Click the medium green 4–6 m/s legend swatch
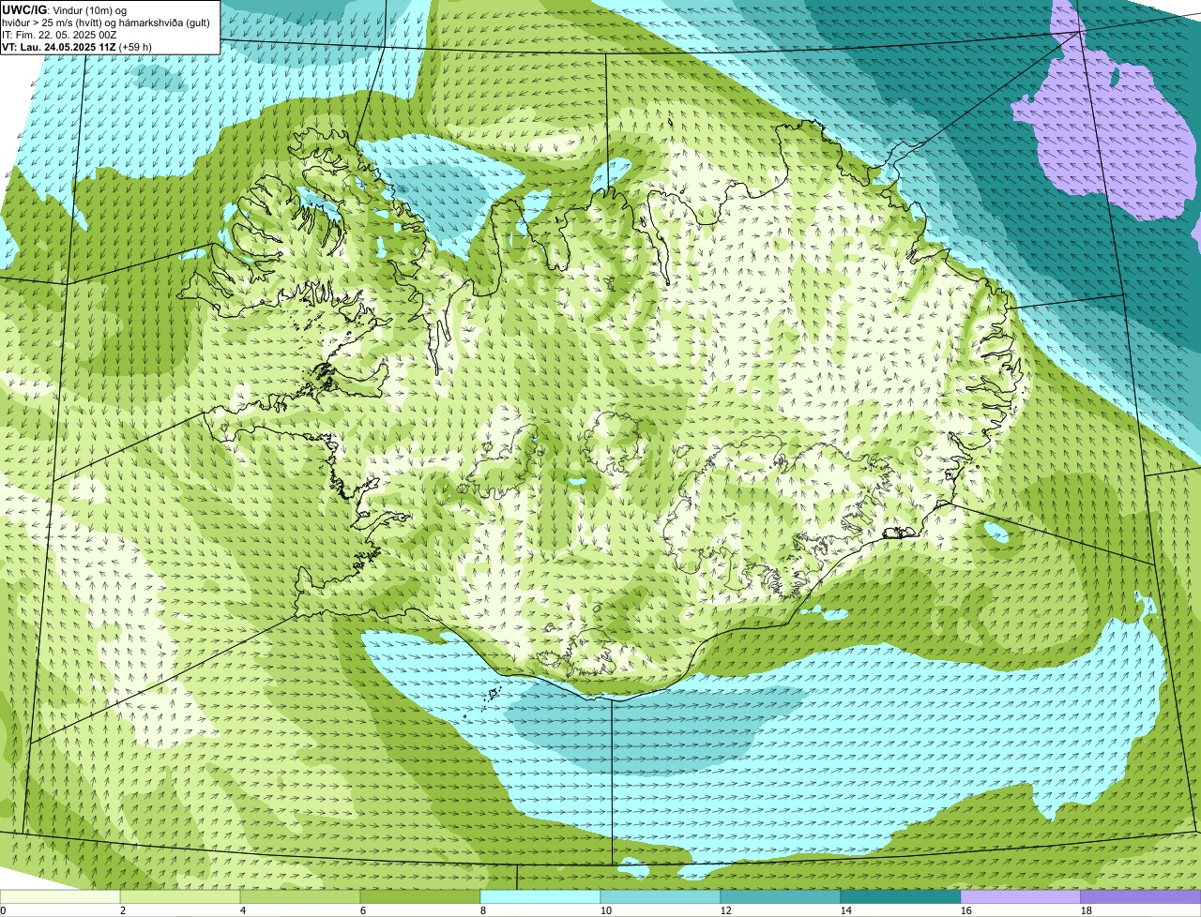This screenshot has height=917, width=1201. (x=300, y=897)
